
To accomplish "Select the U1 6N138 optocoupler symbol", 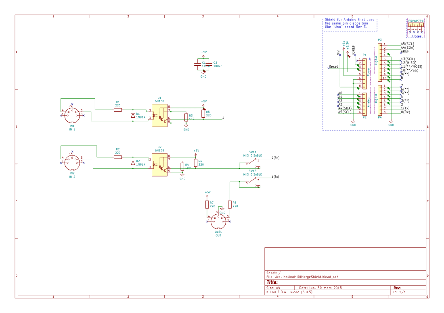I will click(159, 115).
